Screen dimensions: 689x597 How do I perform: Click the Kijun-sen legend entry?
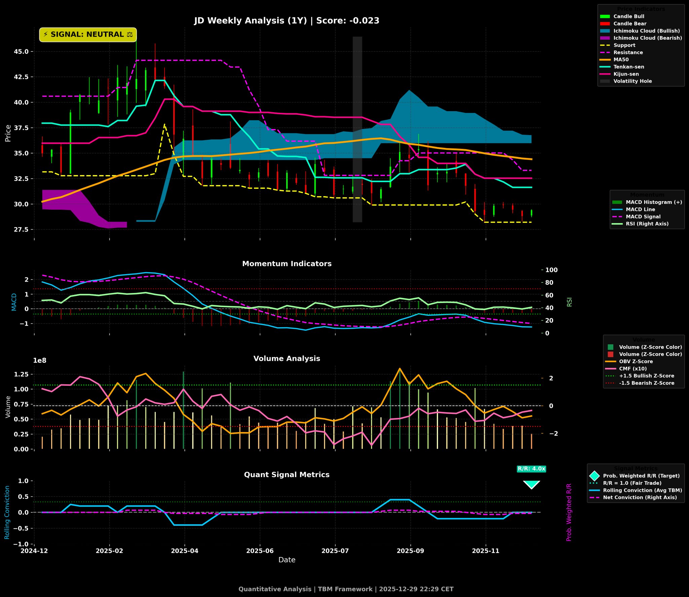[626, 74]
